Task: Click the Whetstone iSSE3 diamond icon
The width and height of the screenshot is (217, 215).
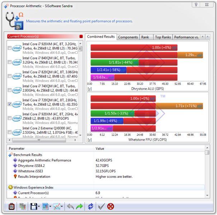Action: point(15,171)
